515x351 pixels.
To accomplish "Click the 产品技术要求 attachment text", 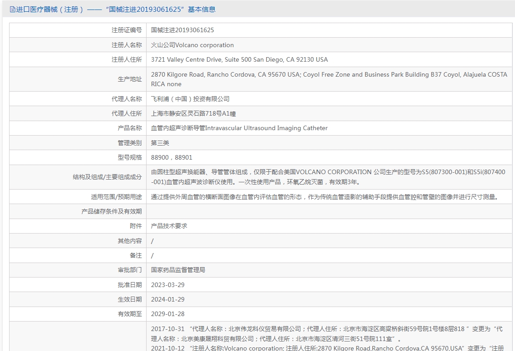I will 169,226.
